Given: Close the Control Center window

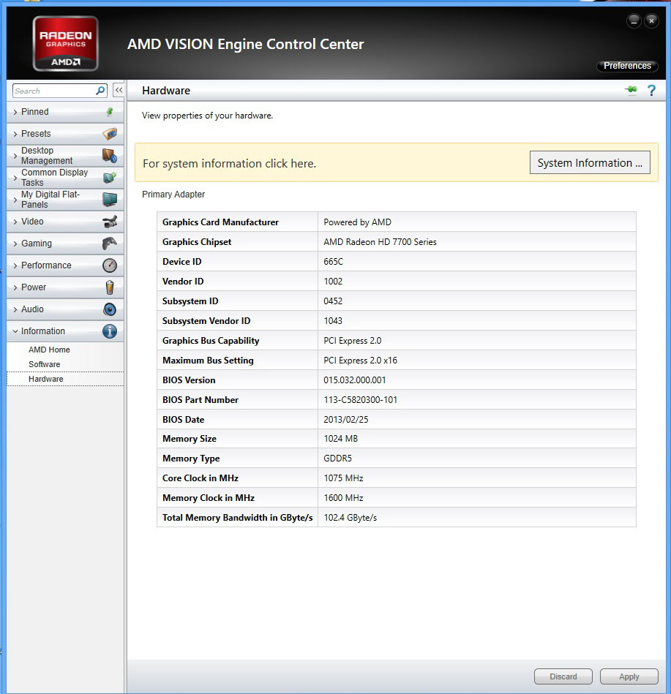Looking at the screenshot, I should 651,20.
